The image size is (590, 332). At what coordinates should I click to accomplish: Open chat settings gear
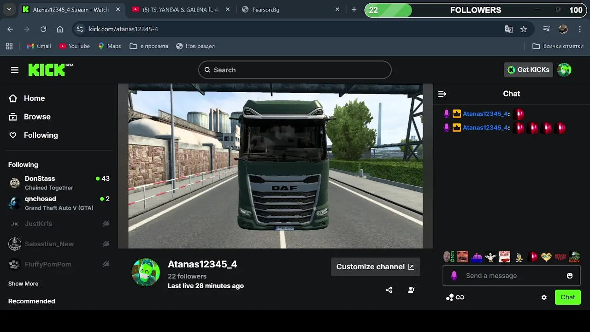(x=544, y=297)
